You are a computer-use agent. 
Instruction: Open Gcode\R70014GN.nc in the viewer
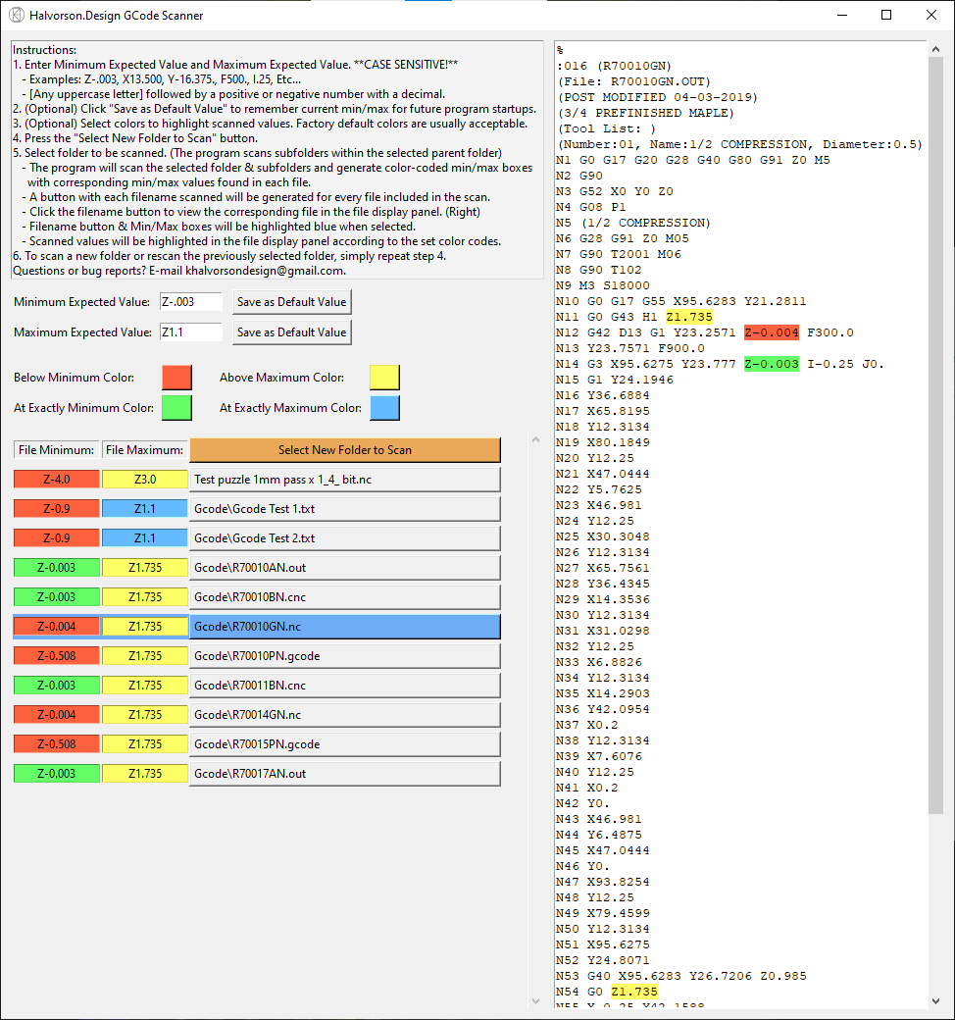pos(344,715)
